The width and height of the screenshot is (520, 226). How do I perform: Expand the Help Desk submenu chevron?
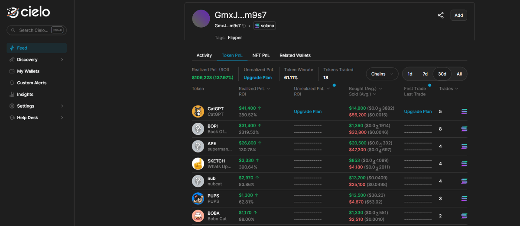[x=62, y=118]
